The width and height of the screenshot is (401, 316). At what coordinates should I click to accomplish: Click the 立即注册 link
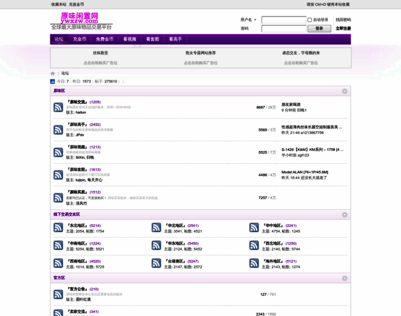343,28
